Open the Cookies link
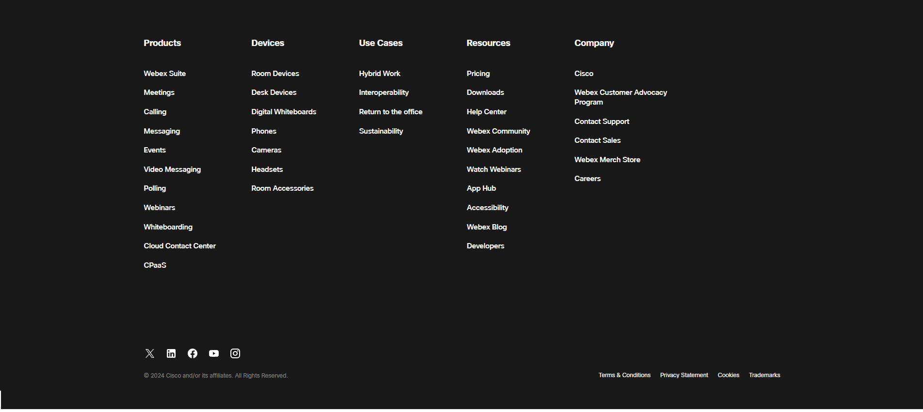 [729, 375]
